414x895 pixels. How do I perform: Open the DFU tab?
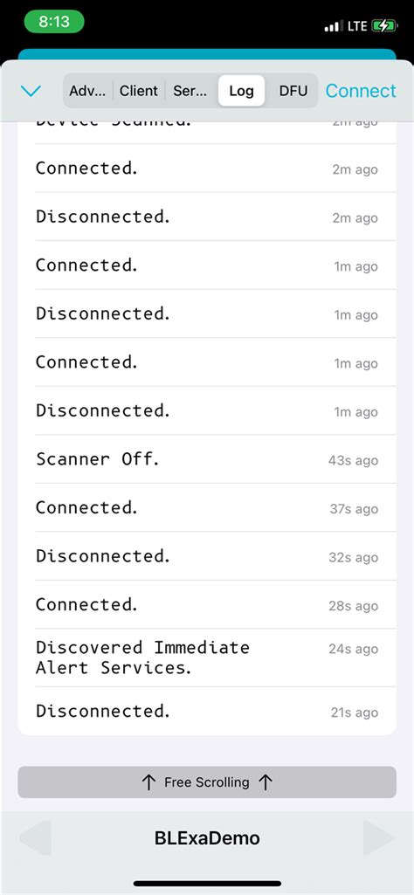[x=293, y=91]
